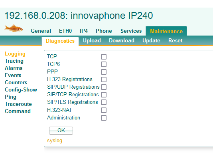Select Alarms from the side menu

pyautogui.click(x=14, y=68)
